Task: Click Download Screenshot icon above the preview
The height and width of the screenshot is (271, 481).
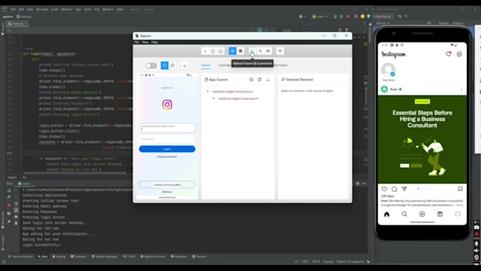Action: (185, 65)
